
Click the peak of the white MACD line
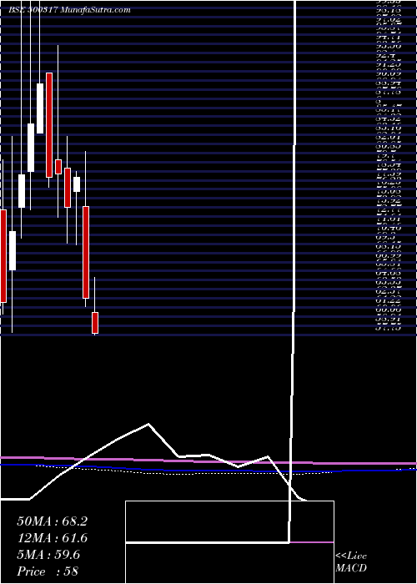148,424
